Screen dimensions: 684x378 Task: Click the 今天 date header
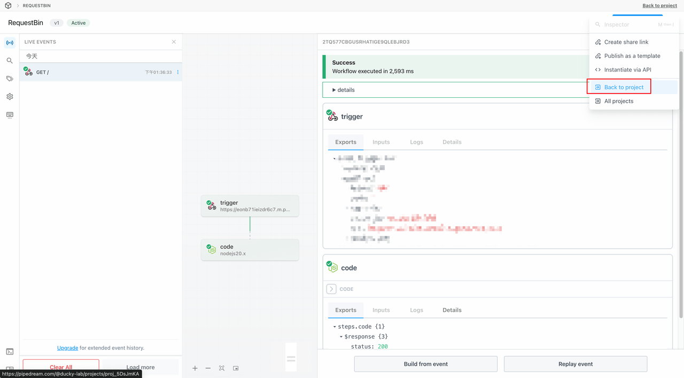pos(32,56)
